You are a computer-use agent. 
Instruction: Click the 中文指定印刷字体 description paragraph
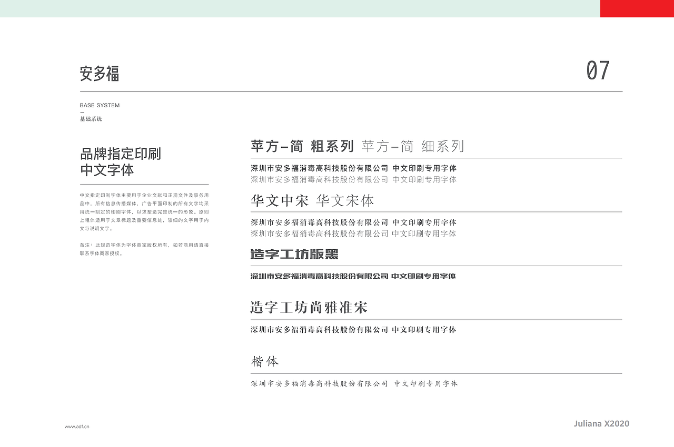(144, 212)
